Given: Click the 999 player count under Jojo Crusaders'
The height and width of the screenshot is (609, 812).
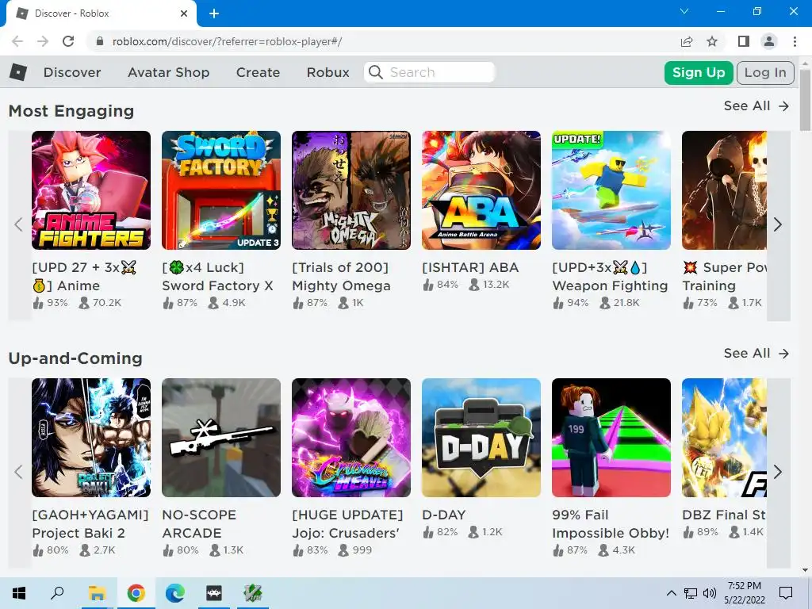Looking at the screenshot, I should (x=355, y=550).
